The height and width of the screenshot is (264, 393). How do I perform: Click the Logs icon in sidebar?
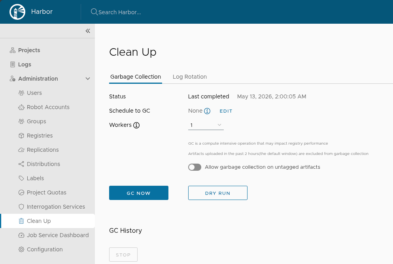pos(13,64)
